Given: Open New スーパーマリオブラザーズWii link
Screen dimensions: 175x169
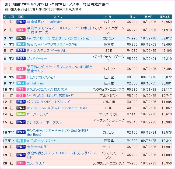Looking at the screenshot, I should pos(52,45).
